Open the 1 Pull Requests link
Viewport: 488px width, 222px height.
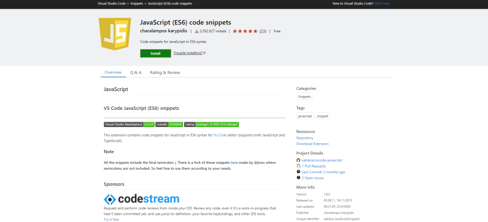click(314, 166)
